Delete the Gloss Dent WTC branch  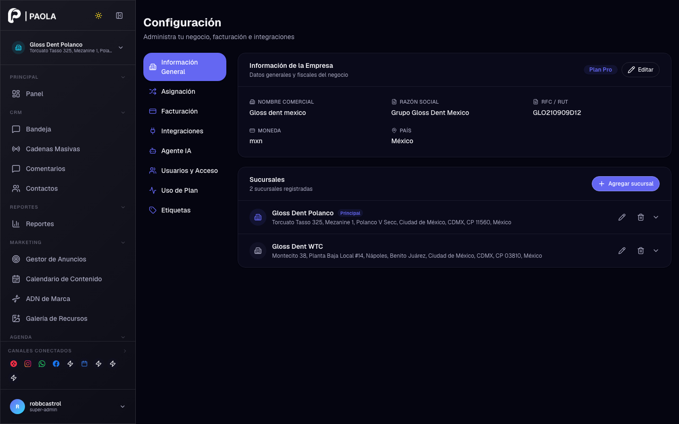click(641, 251)
